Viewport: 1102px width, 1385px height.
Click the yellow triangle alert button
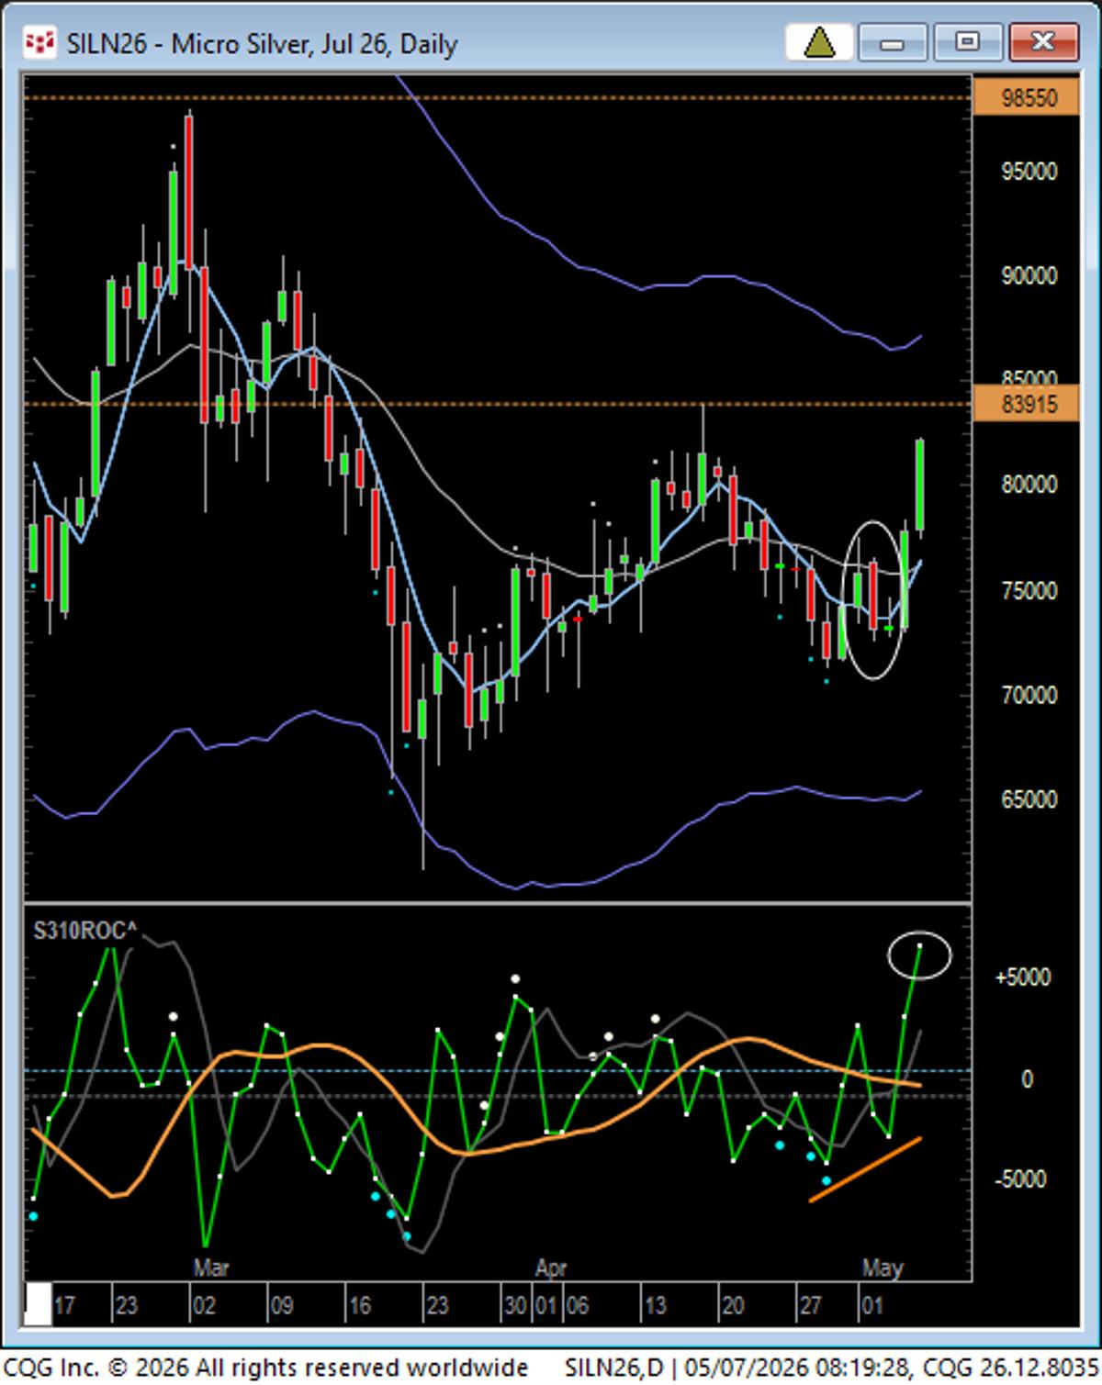(819, 42)
